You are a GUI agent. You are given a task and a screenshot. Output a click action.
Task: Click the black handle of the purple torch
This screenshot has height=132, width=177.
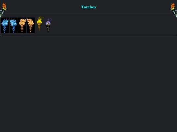point(48,29)
